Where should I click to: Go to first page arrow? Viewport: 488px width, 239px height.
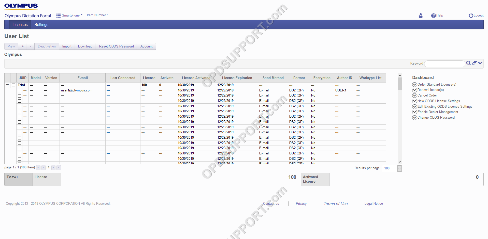[38, 168]
